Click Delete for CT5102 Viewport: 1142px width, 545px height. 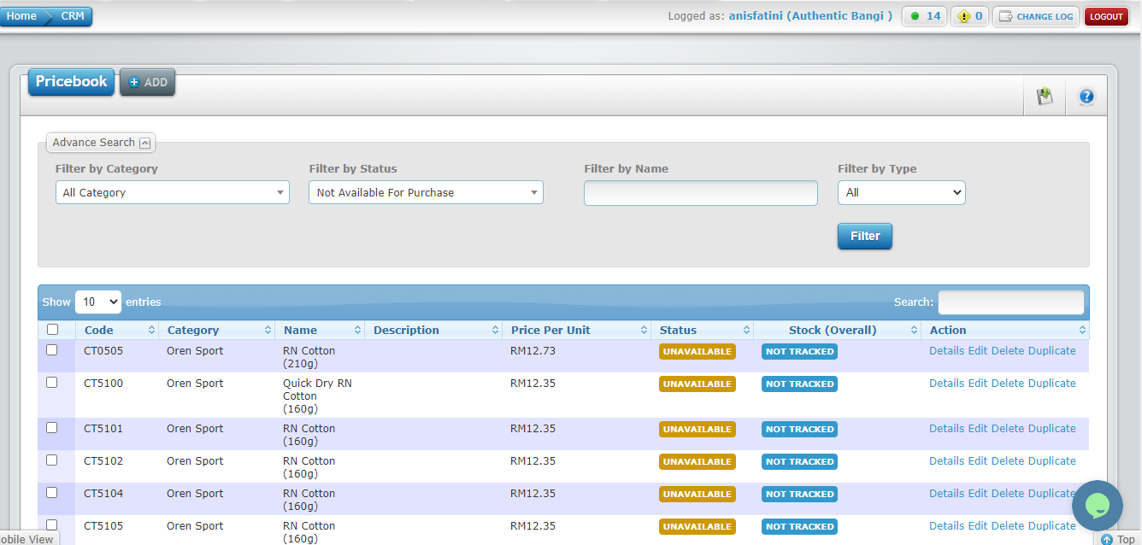click(x=1008, y=461)
